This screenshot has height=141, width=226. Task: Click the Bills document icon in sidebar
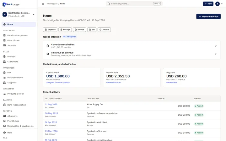[x=4, y=72]
